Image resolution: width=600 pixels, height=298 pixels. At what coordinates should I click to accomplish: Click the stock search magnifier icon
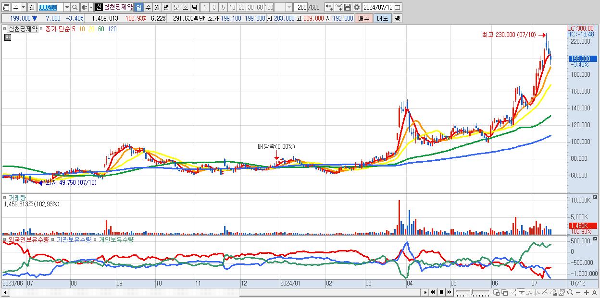[75, 7]
